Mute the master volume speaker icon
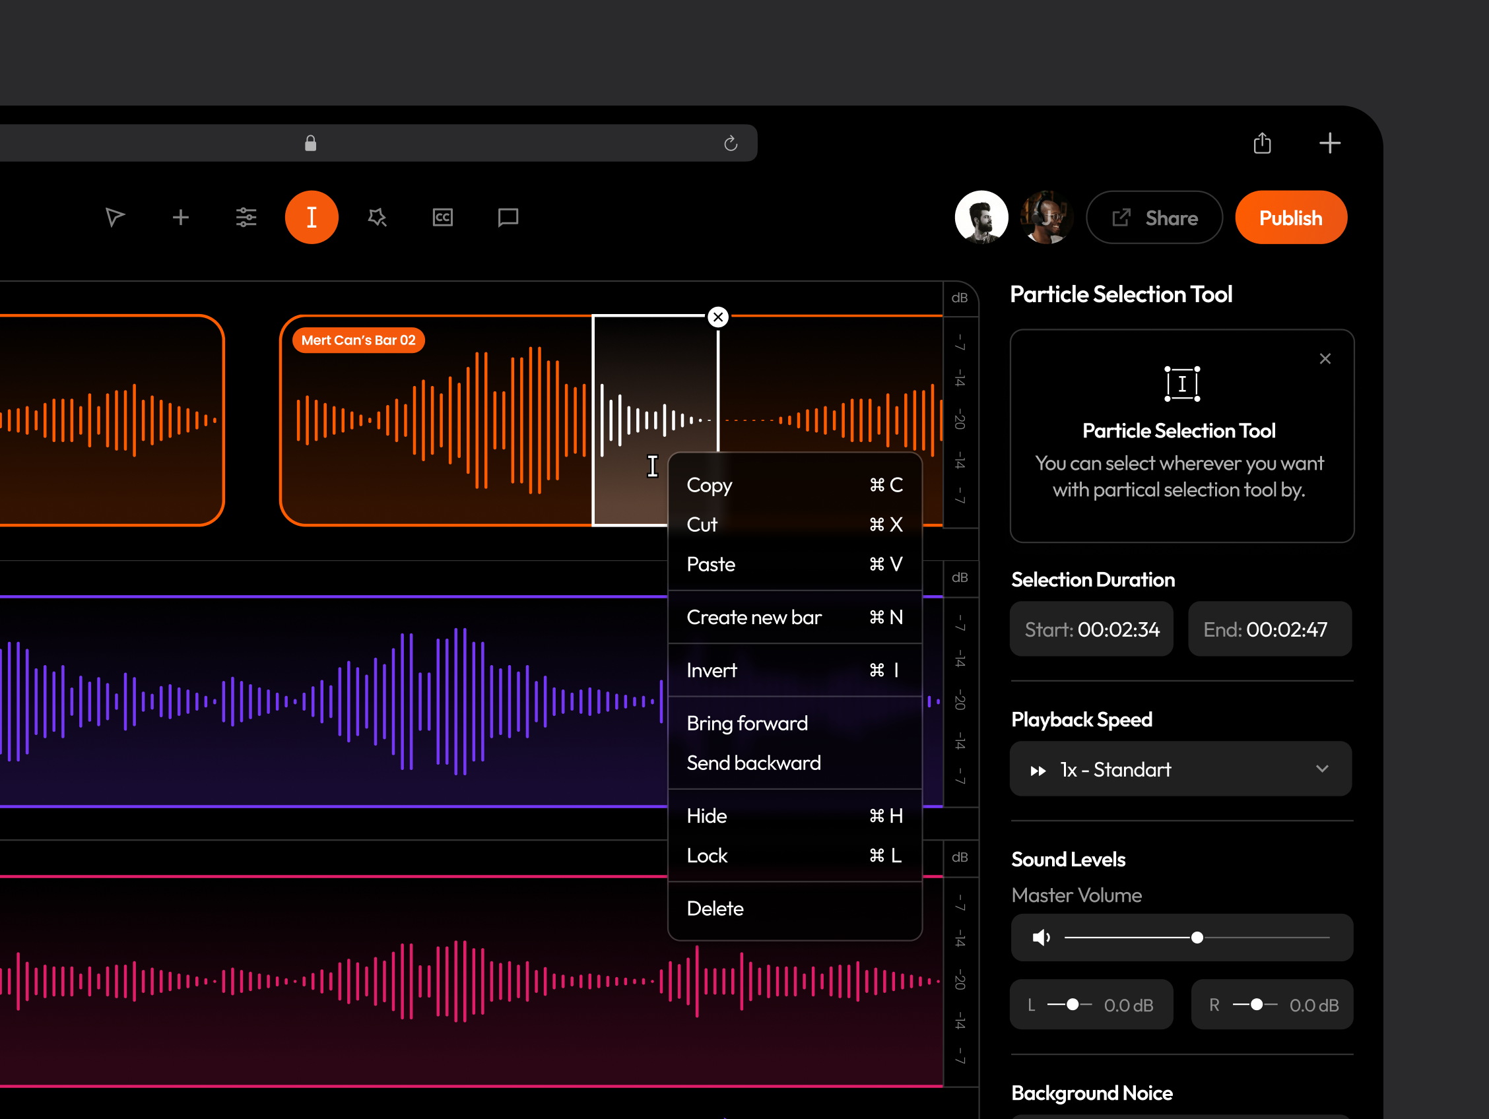The height and width of the screenshot is (1119, 1489). click(x=1041, y=938)
